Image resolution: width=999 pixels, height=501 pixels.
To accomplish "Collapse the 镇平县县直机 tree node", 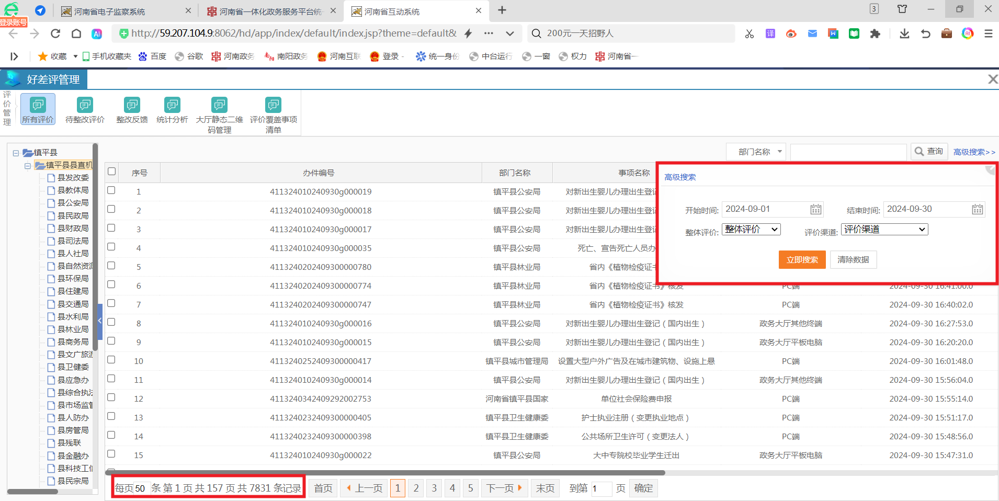I will (28, 166).
